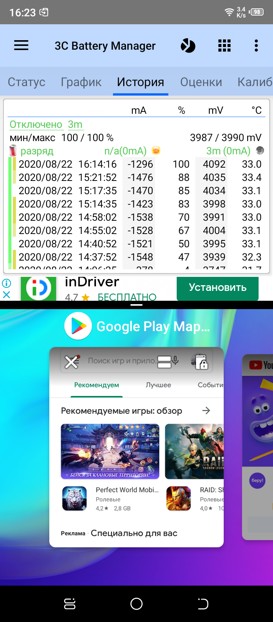273x622 pixels.
Task: Open the YouTube recent app card
Action: pyautogui.click(x=257, y=448)
